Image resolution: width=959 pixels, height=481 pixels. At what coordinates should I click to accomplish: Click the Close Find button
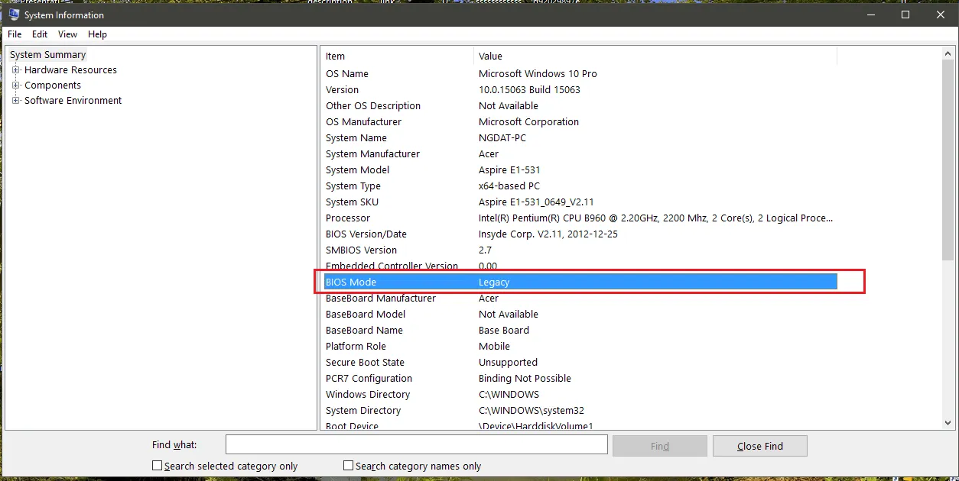759,446
